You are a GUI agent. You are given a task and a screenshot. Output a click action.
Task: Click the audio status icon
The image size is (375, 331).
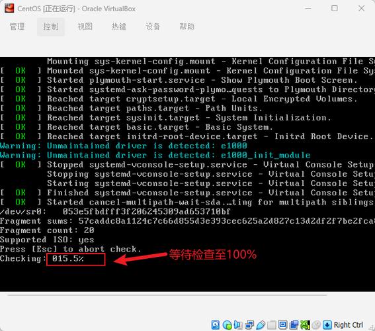pos(238,325)
